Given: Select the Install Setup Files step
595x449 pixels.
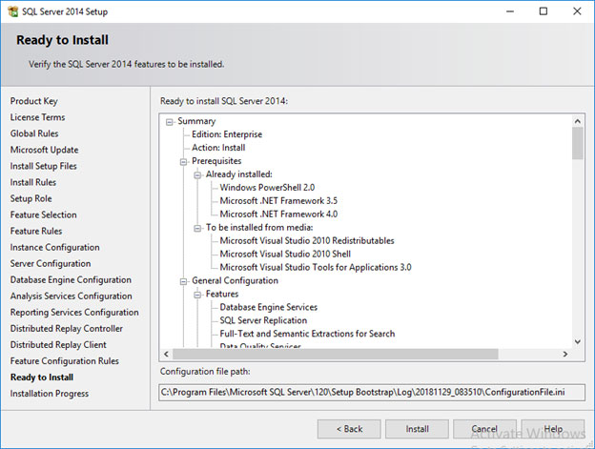Looking at the screenshot, I should pyautogui.click(x=44, y=167).
